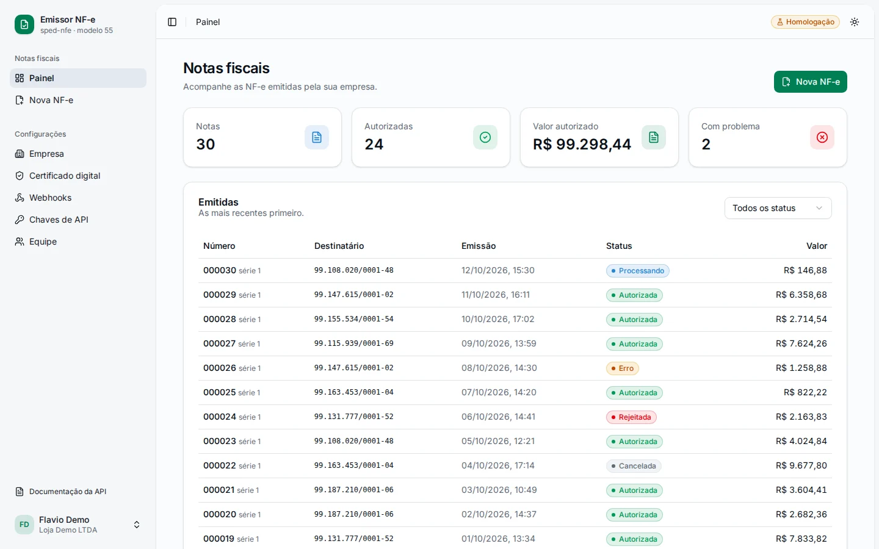This screenshot has width=879, height=549.
Task: Open the Documentação da API link
Action: click(78, 492)
